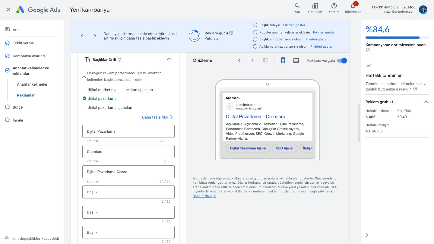Click SEO Ajansı sitelink chip
Screen dimensions: 434x244
click(284, 148)
